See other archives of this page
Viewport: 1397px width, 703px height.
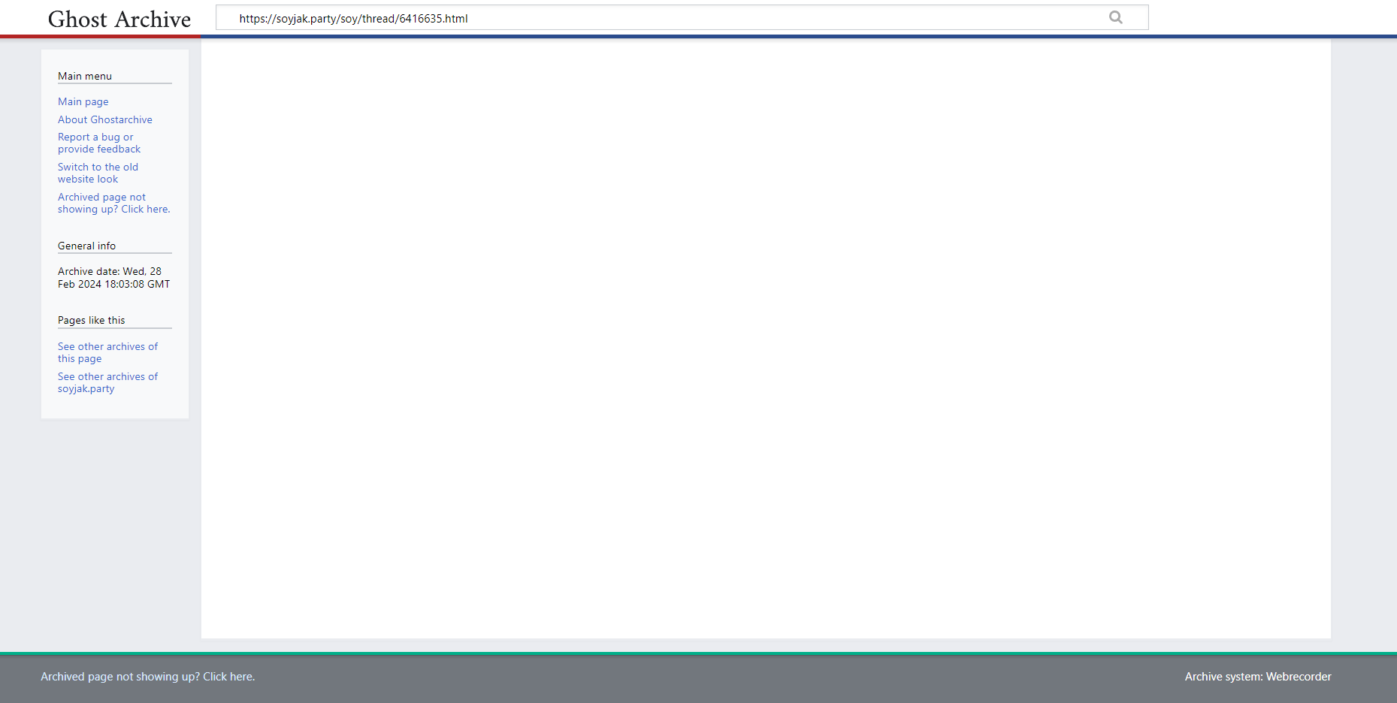tap(107, 352)
